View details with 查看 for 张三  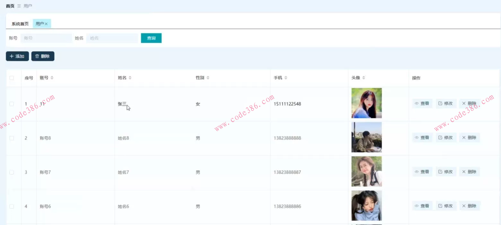click(422, 104)
